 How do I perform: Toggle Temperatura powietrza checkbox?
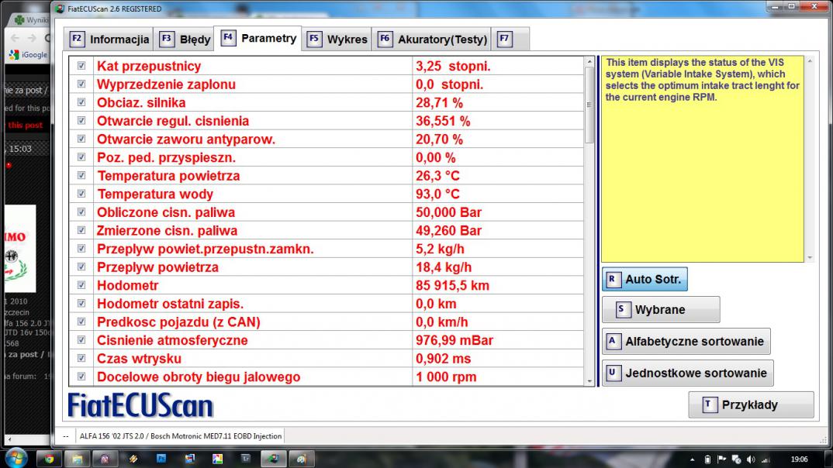coord(81,176)
